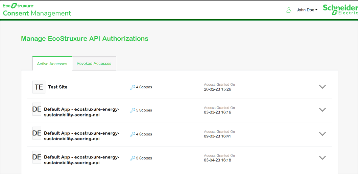Click the Default App name granted 03-03-23
The height and width of the screenshot is (174, 358).
[x=81, y=112]
